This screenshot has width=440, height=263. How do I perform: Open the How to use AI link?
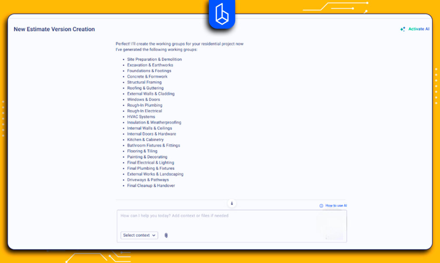tap(336, 206)
